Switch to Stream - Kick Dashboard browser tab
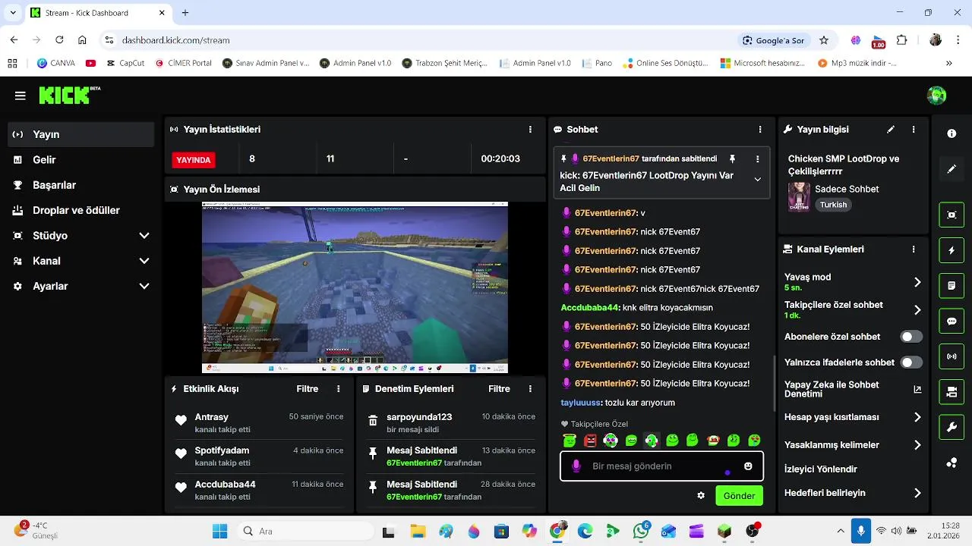Screen dimensions: 972x546 click(x=99, y=13)
